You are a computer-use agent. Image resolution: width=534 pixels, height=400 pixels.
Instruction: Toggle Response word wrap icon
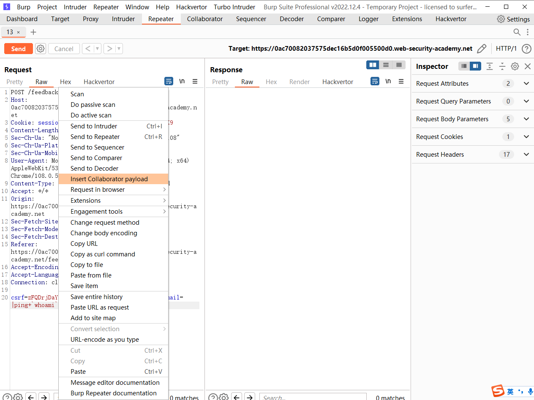(x=375, y=81)
